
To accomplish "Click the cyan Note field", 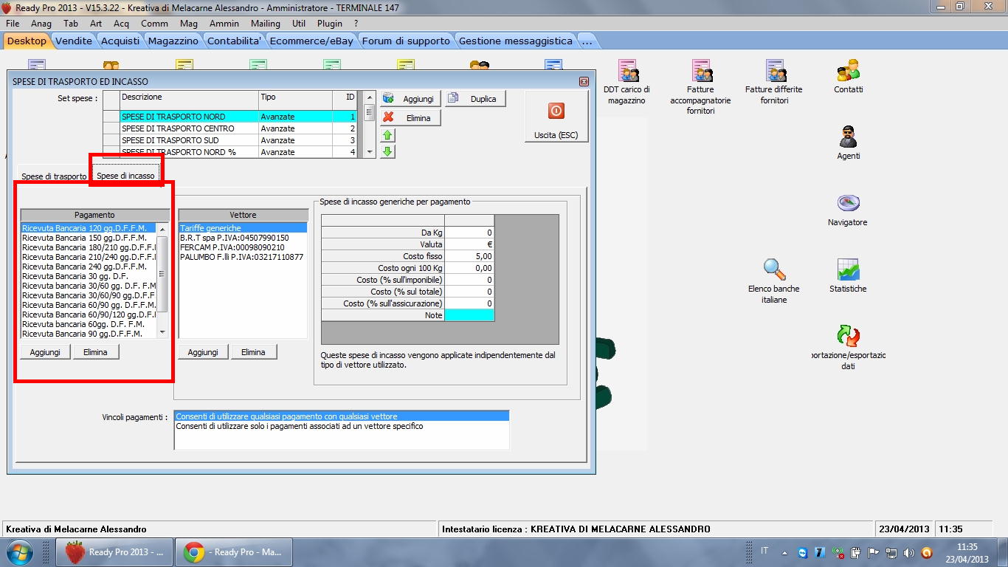I will 469,315.
